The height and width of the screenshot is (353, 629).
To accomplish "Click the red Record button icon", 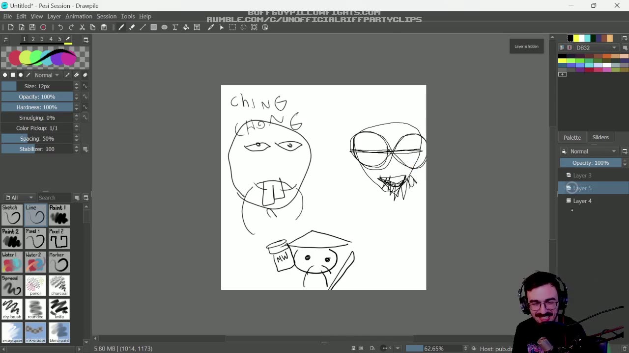I will 43,27.
